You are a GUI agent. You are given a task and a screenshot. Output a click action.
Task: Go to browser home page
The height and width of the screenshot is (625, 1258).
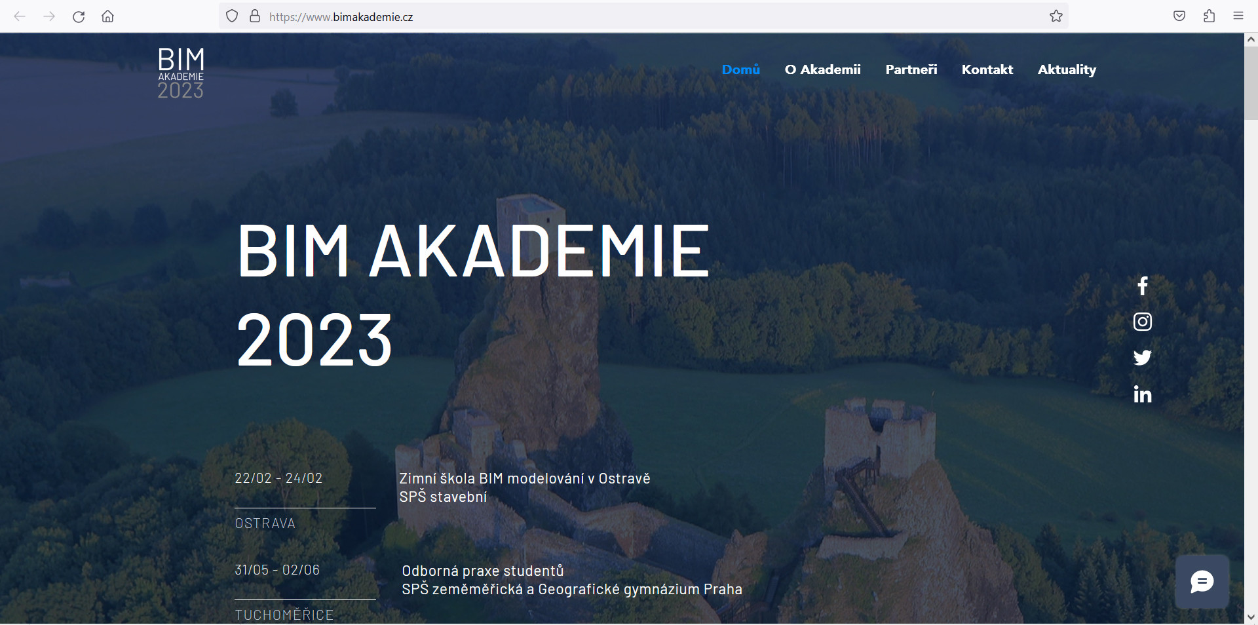click(107, 16)
